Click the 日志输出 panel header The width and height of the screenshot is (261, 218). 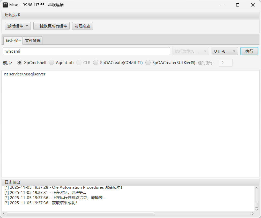pyautogui.click(x=12, y=182)
